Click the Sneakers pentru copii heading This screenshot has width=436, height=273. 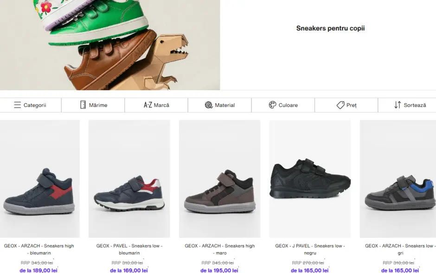(x=330, y=28)
